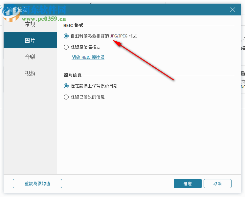Screen dimensions: 245x197
Task: Switch to the 視頻 tab
Action: (x=30, y=73)
